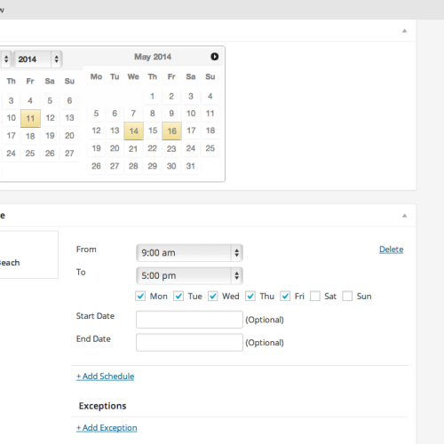Image resolution: width=444 pixels, height=444 pixels.
Task: Check the Sat checkbox
Action: 315,296
